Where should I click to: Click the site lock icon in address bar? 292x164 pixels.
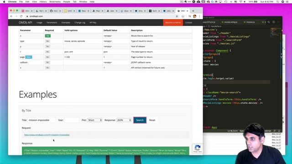point(27,16)
